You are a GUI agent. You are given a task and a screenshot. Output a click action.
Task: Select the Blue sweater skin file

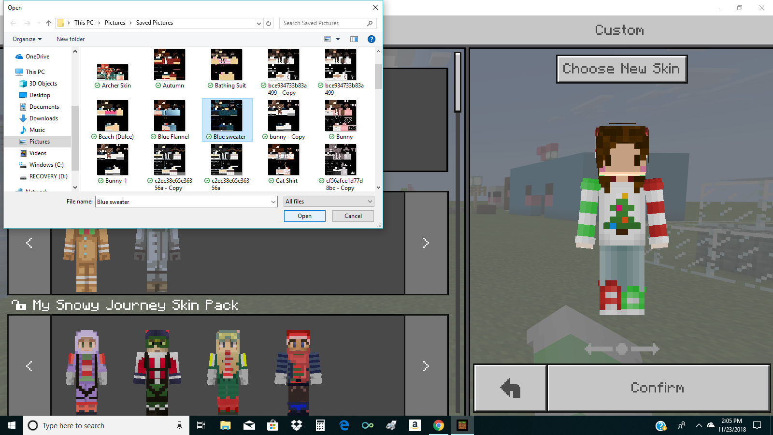(227, 120)
